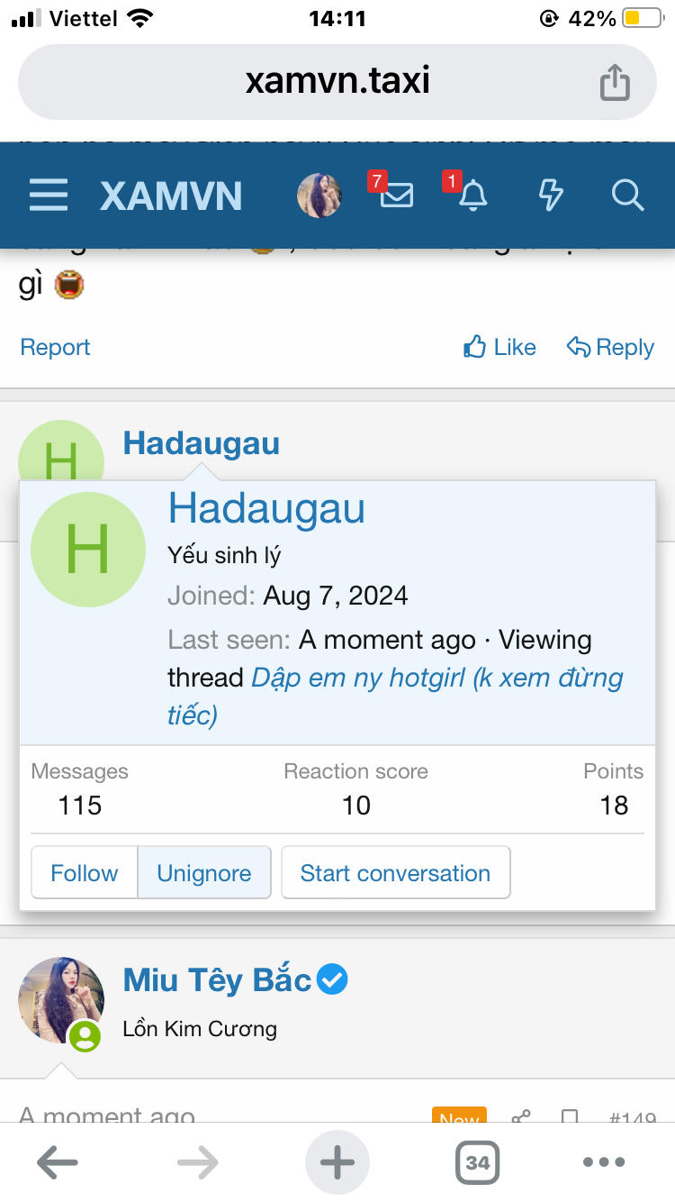Reply to the post above
The height and width of the screenshot is (1202, 675).
610,347
